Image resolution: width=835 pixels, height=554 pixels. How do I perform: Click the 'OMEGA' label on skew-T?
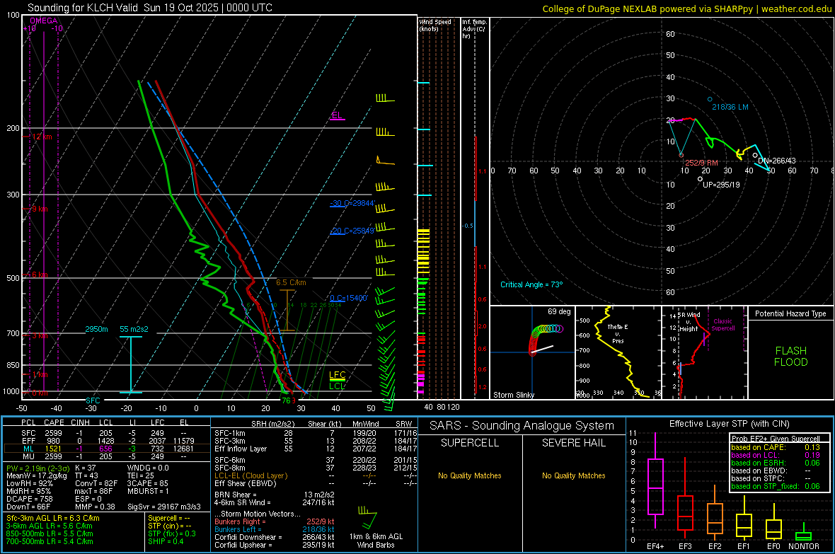44,21
